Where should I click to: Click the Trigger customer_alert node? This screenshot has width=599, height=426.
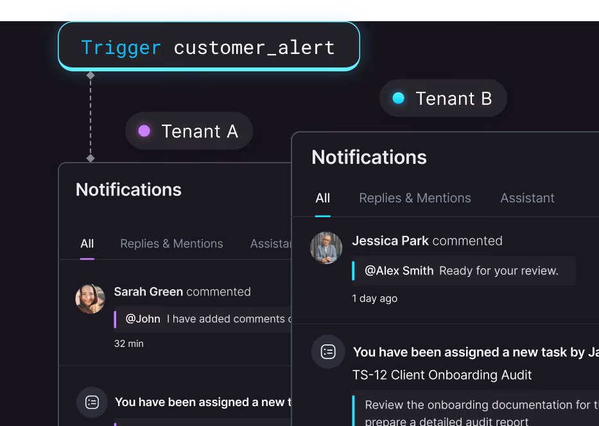coord(209,47)
